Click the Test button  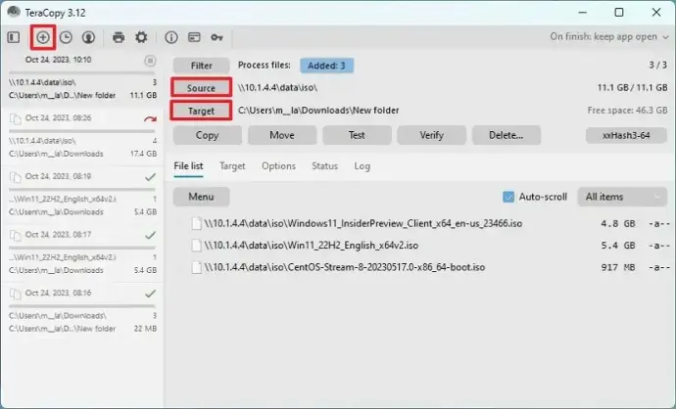pyautogui.click(x=357, y=136)
